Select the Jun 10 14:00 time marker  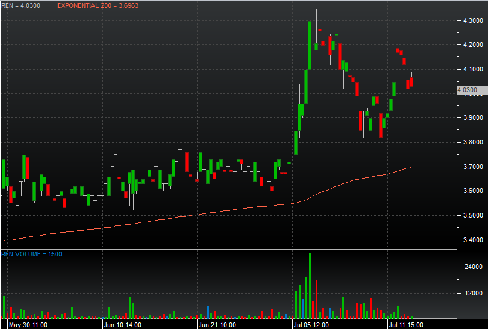click(x=122, y=324)
